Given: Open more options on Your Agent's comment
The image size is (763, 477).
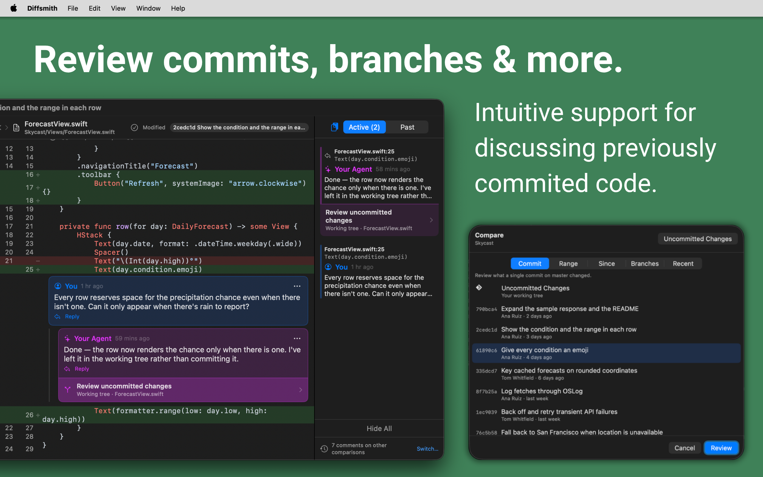Looking at the screenshot, I should 297,338.
